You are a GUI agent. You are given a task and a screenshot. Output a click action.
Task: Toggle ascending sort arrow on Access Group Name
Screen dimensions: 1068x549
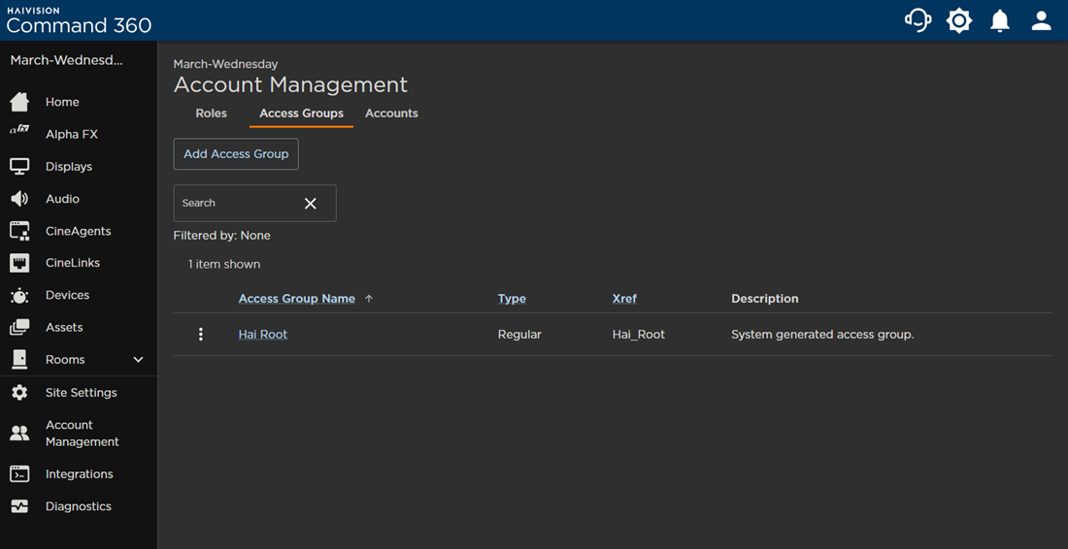coord(369,299)
